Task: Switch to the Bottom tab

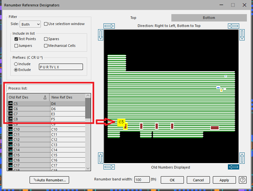Action: pos(209,18)
